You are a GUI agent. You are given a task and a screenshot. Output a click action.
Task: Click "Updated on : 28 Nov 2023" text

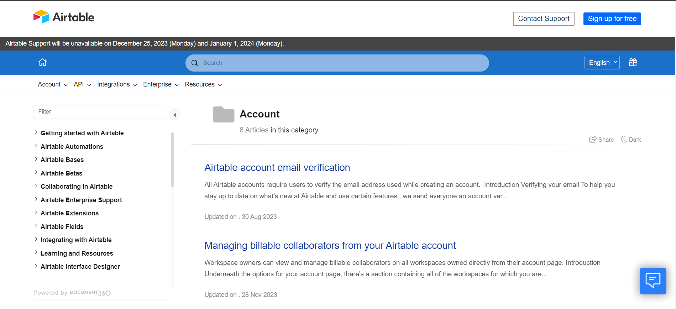coord(241,295)
